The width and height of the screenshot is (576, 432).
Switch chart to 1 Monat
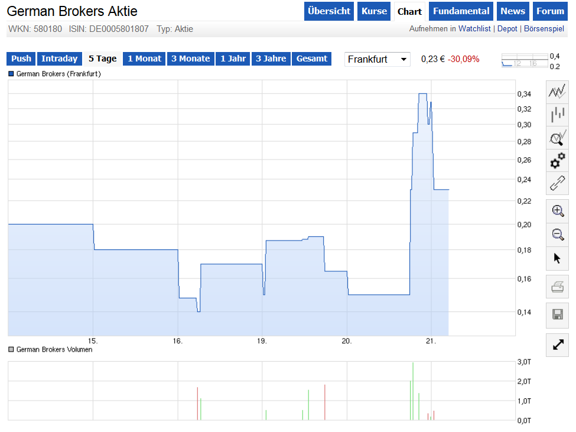click(144, 59)
